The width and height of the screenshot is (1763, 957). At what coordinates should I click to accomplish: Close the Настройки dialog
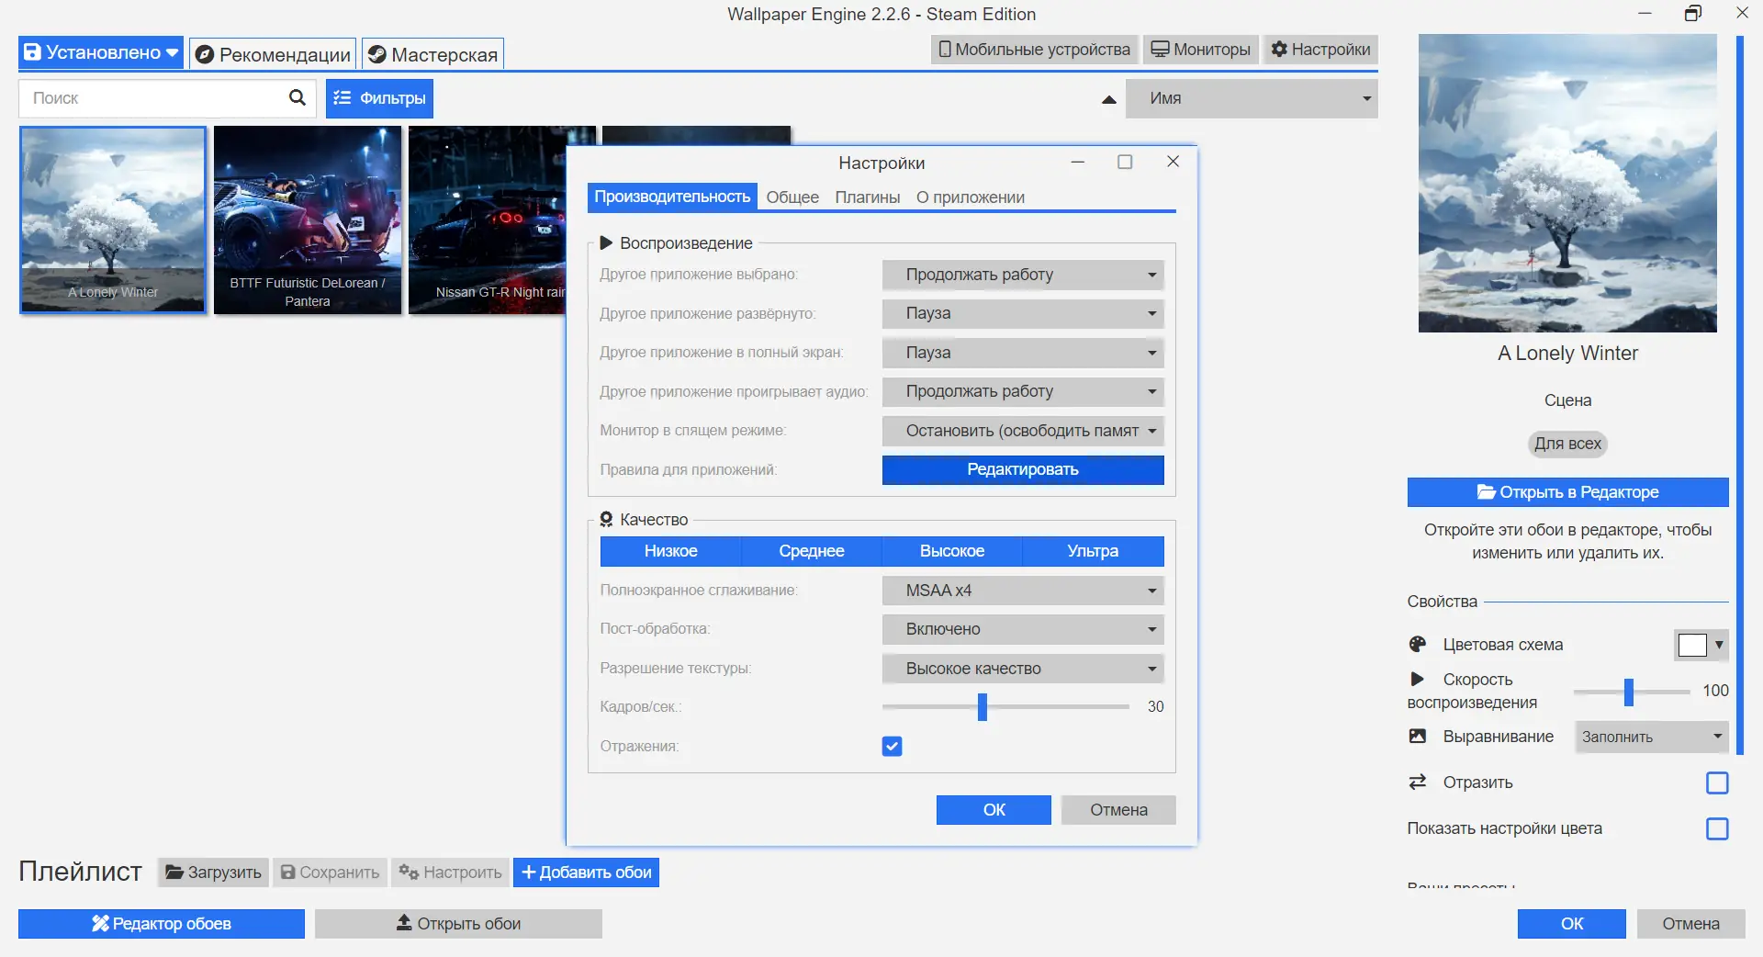pyautogui.click(x=1173, y=162)
